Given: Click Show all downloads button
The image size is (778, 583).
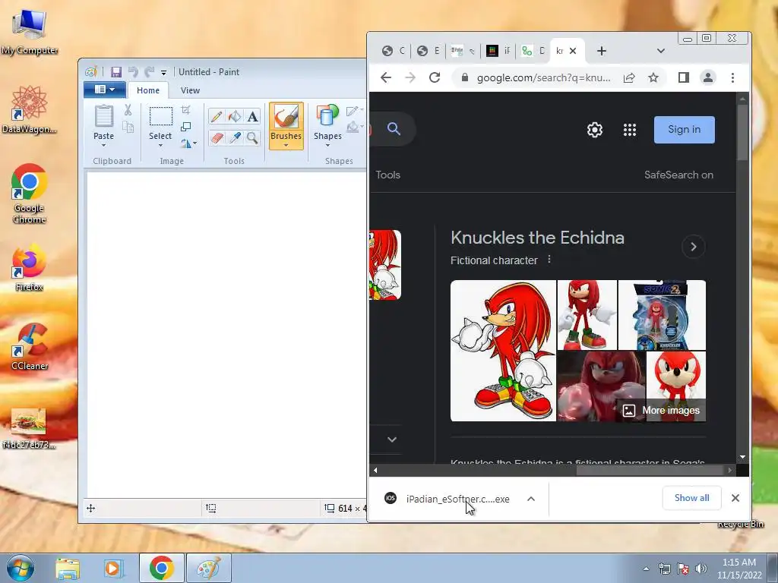Looking at the screenshot, I should tap(691, 498).
